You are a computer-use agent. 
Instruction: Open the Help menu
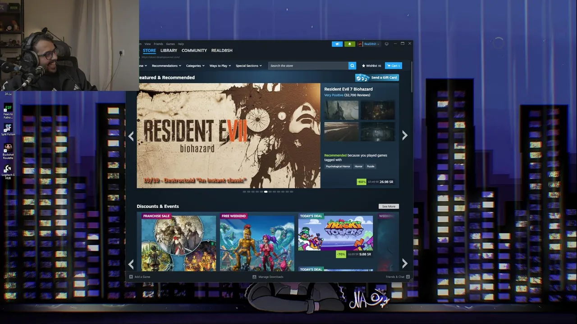181,44
